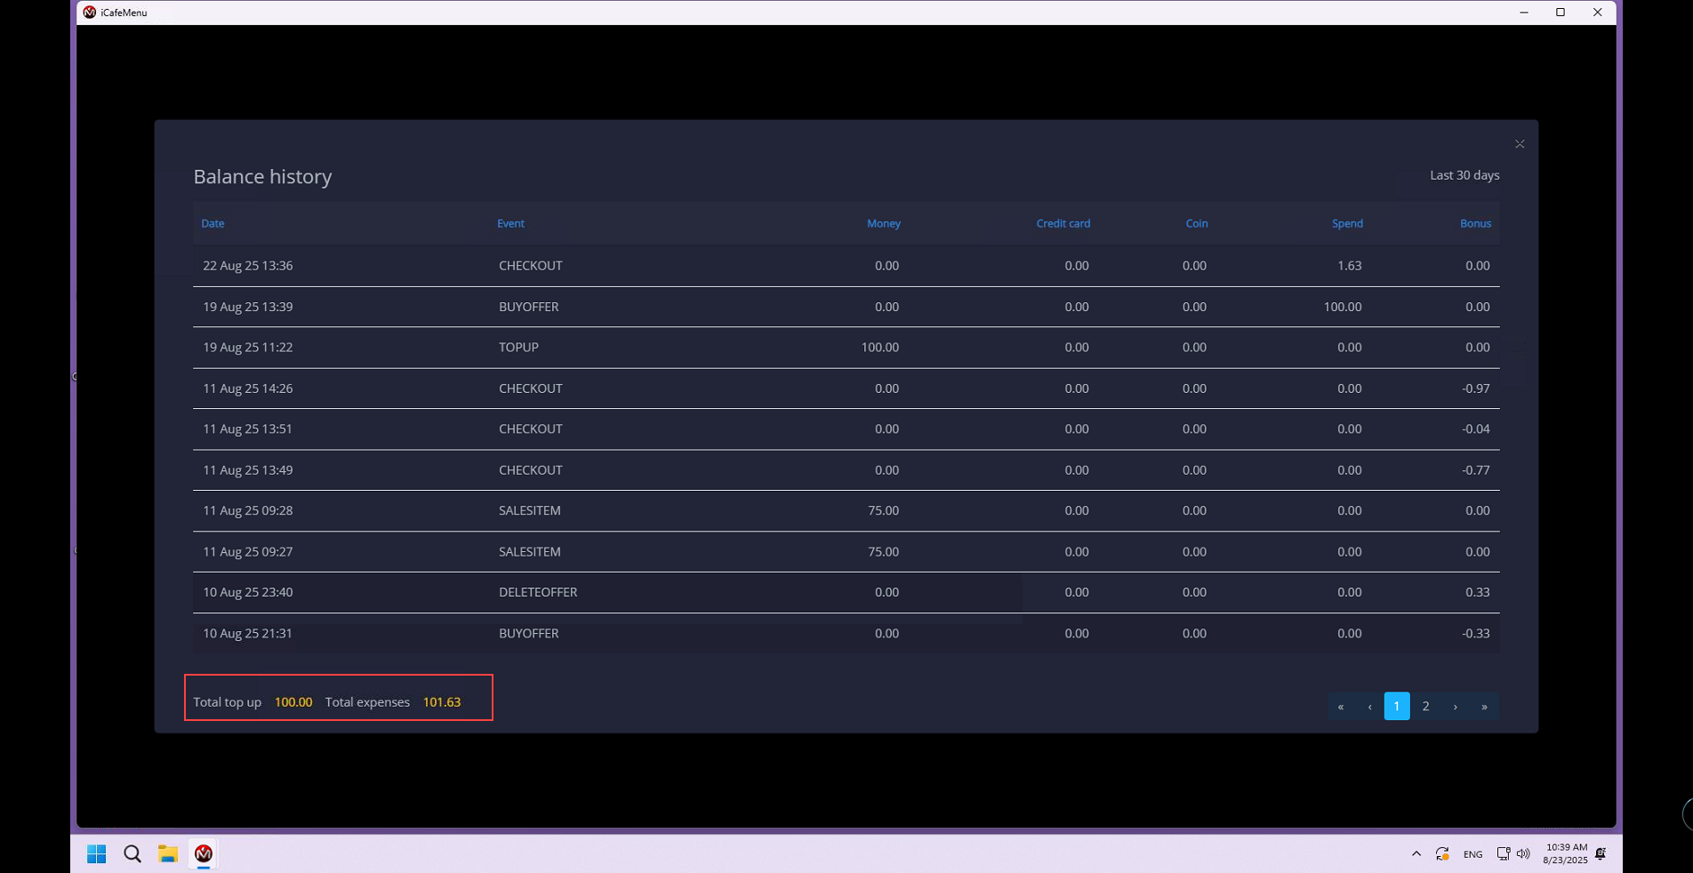This screenshot has height=873, width=1693.
Task: Close the Balance history dialog
Action: point(1519,144)
